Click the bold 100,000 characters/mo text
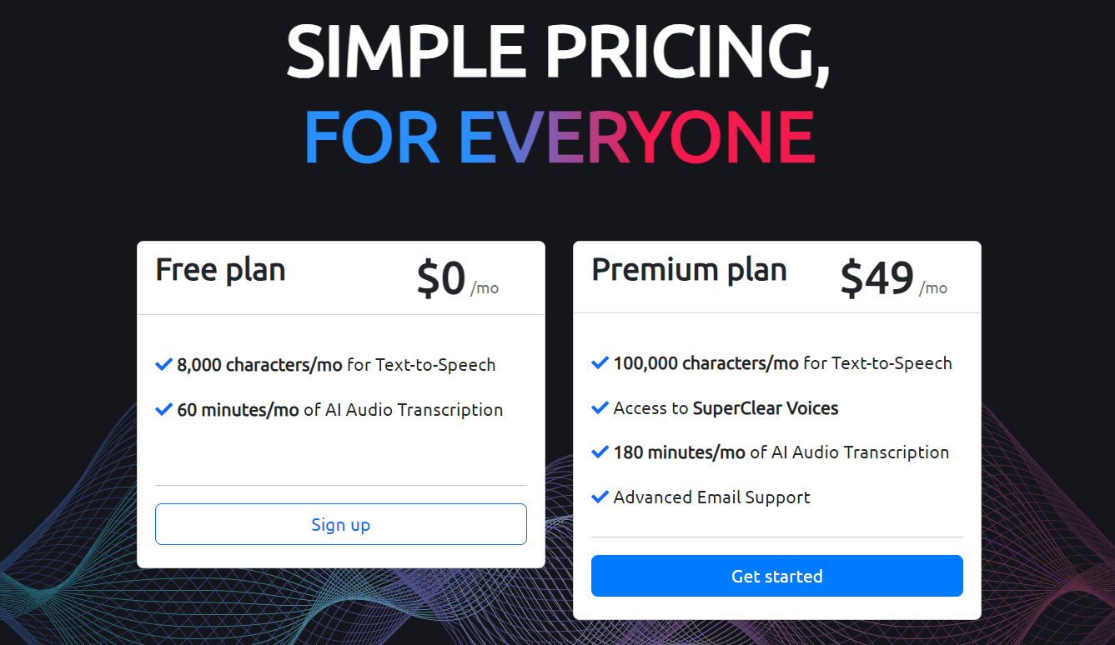The width and height of the screenshot is (1115, 645). click(706, 363)
